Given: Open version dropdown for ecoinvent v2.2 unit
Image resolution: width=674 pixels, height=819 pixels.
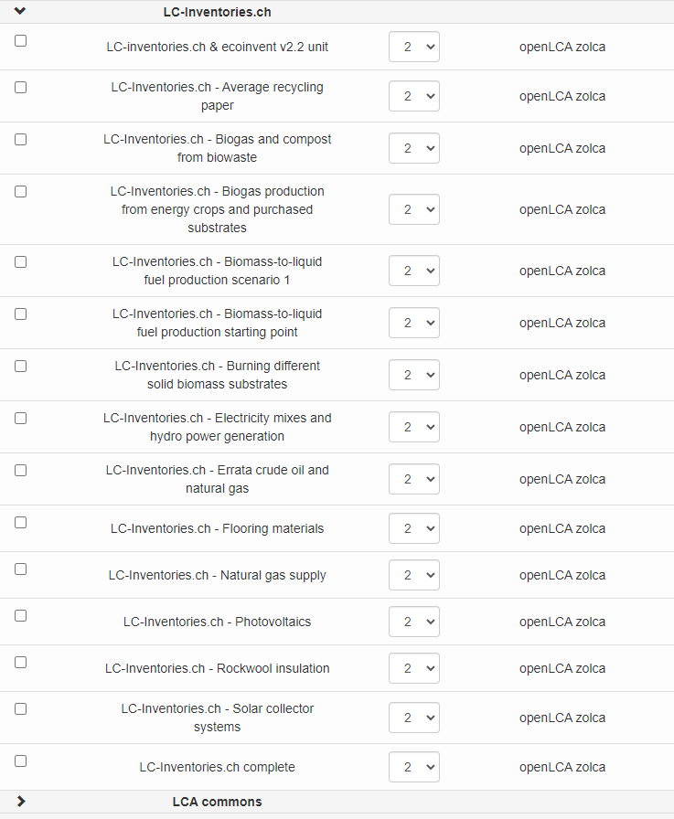Looking at the screenshot, I should click(413, 48).
